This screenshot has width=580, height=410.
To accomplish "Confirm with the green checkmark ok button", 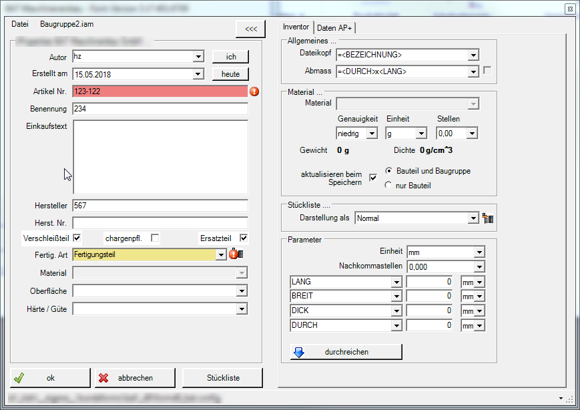I will (x=50, y=378).
